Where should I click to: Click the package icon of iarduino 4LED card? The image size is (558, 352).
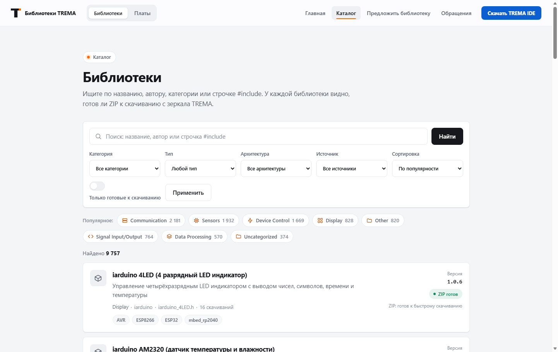98,278
